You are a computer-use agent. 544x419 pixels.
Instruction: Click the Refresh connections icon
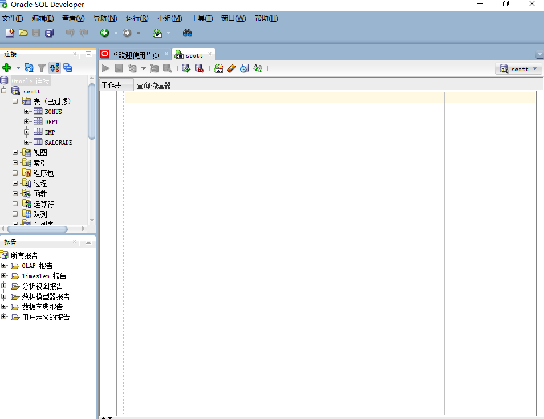point(29,68)
